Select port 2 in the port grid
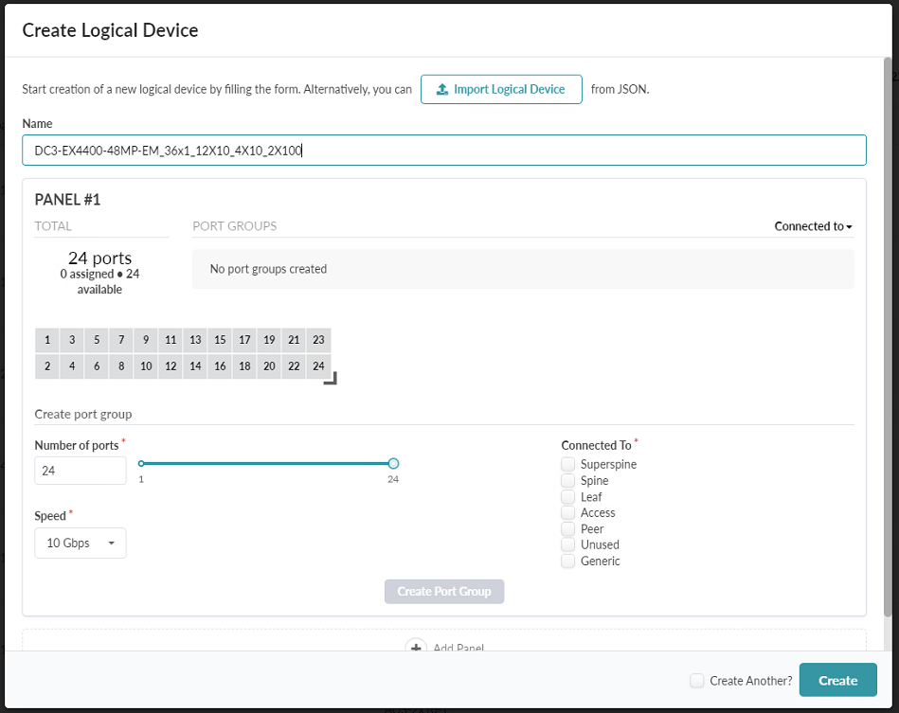 (47, 365)
